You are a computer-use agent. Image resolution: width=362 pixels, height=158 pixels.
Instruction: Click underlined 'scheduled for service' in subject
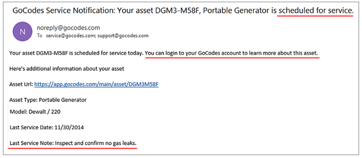tap(315, 11)
